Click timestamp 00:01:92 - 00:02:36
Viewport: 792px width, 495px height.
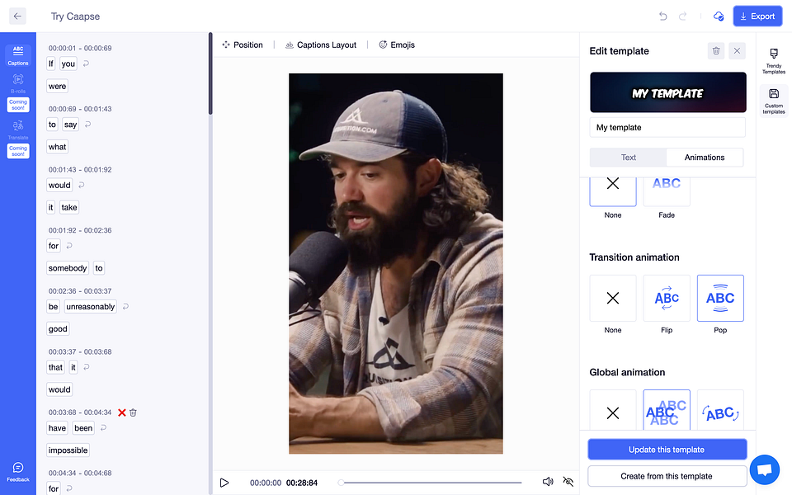(x=80, y=230)
